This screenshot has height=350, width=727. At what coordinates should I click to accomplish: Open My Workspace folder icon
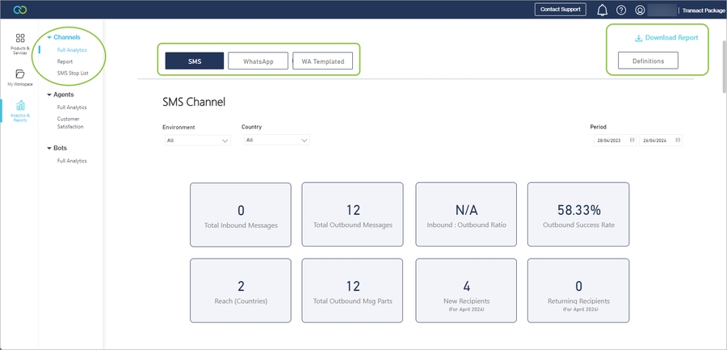(20, 77)
